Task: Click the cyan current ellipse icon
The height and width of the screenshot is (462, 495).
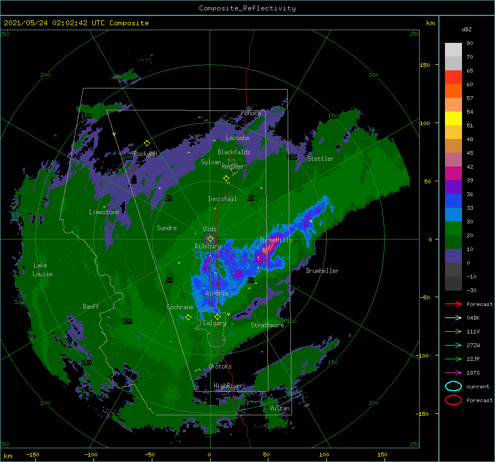Action: 453,386
